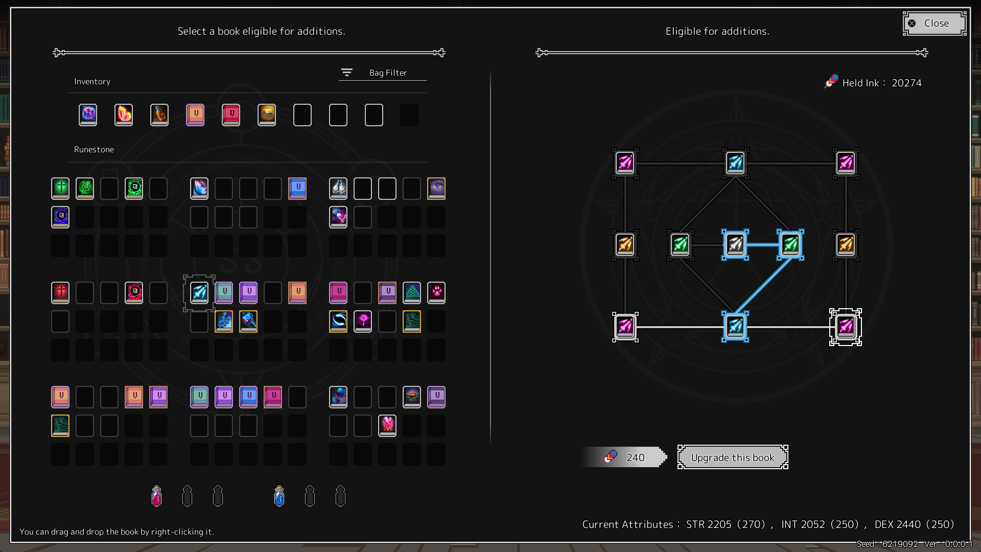The image size is (981, 552).
Task: Select the green cross book in Runestone
Action: point(60,188)
